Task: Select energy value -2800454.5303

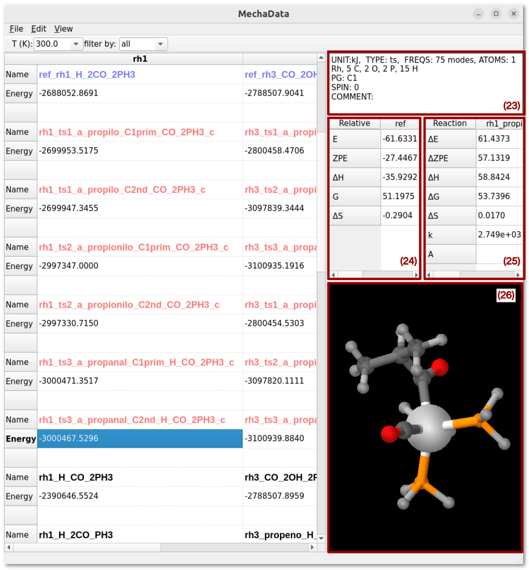Action: [280, 323]
